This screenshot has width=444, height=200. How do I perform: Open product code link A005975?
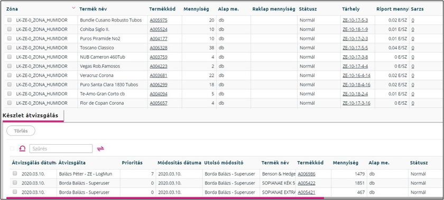[159, 21]
